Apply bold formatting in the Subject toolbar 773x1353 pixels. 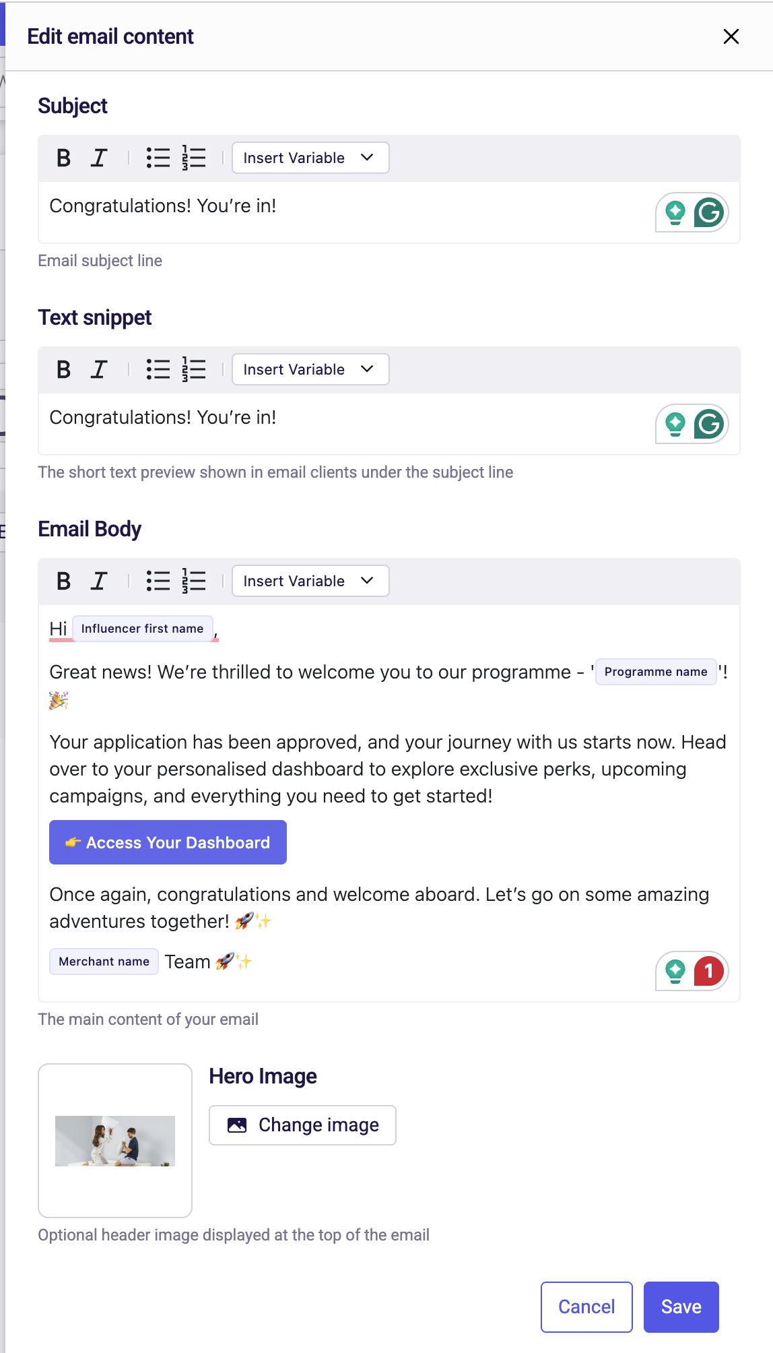[63, 158]
